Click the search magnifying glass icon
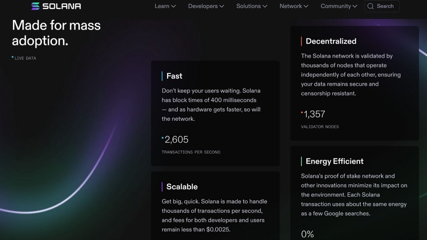This screenshot has height=240, width=427. [x=370, y=6]
